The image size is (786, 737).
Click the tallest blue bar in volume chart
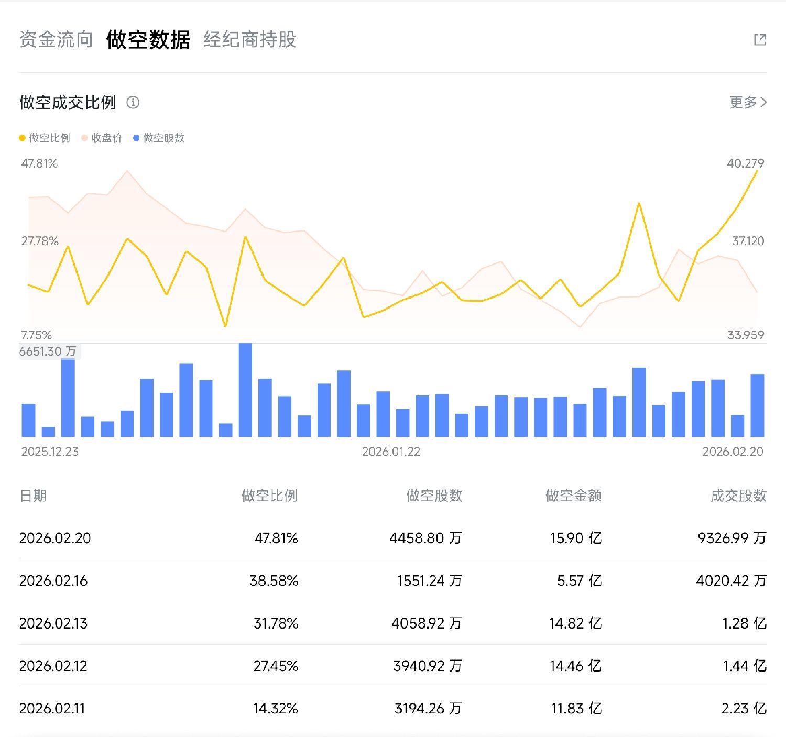click(245, 390)
